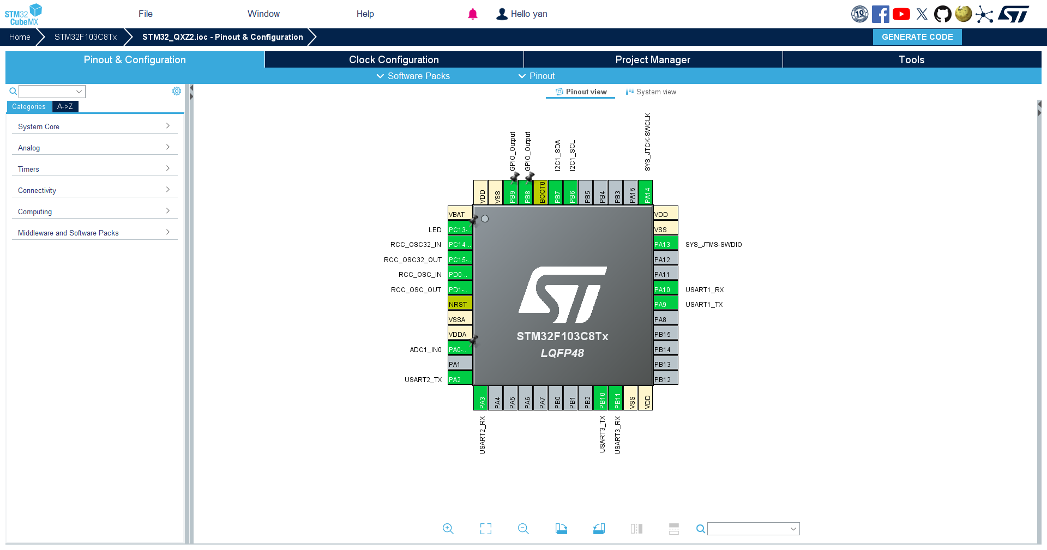
Task: Open the wiki globe icon
Action: [x=964, y=14]
